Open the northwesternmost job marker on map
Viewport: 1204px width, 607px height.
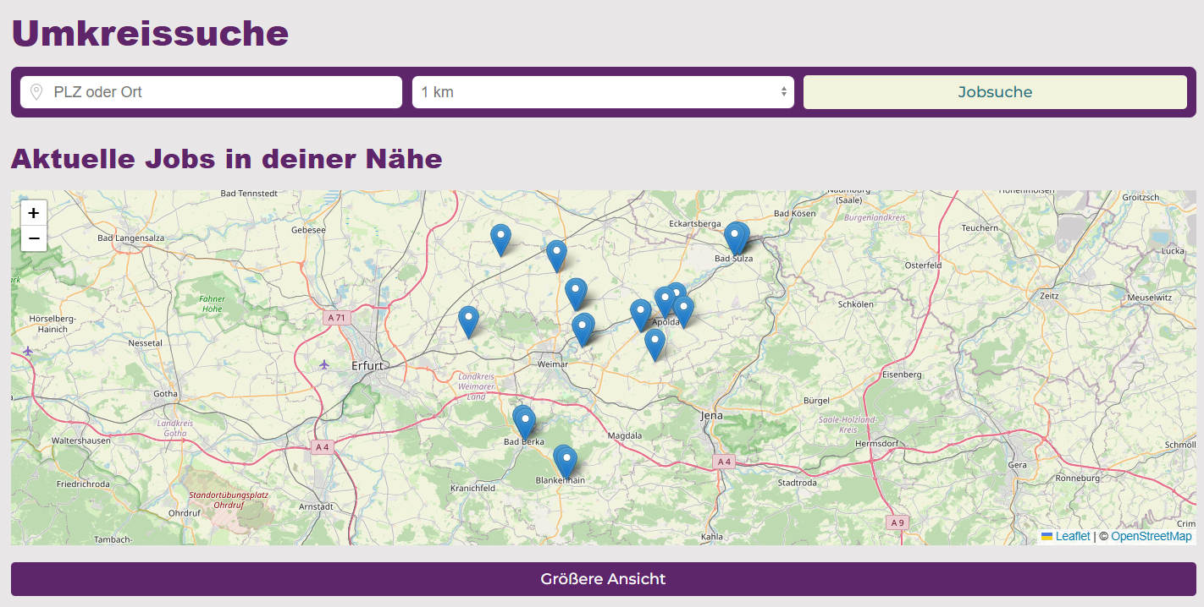tap(500, 239)
